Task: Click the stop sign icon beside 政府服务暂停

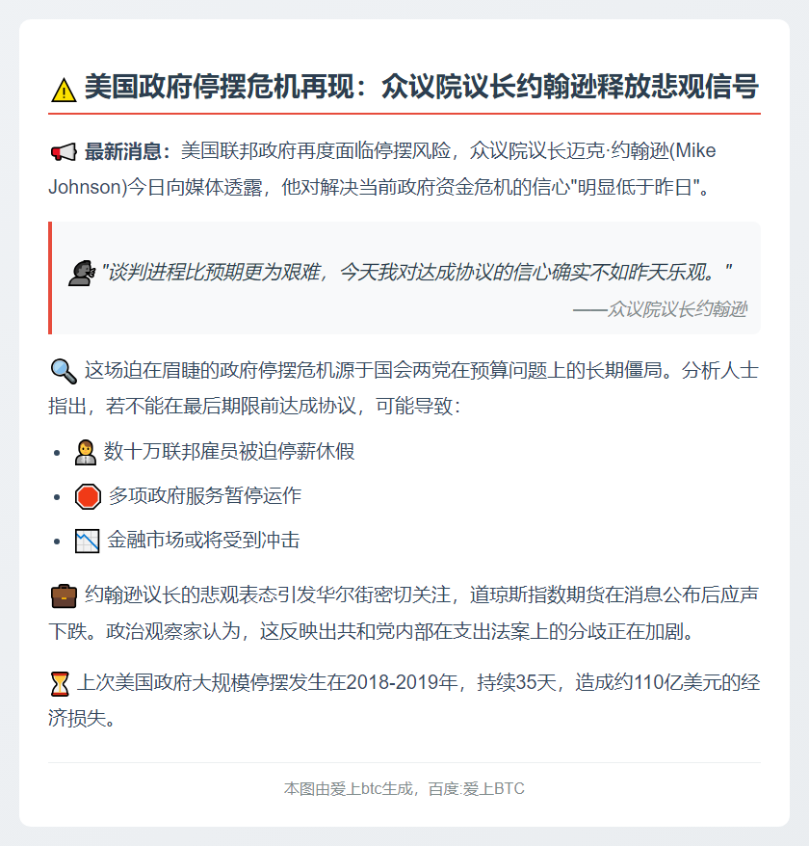Action: pos(85,494)
